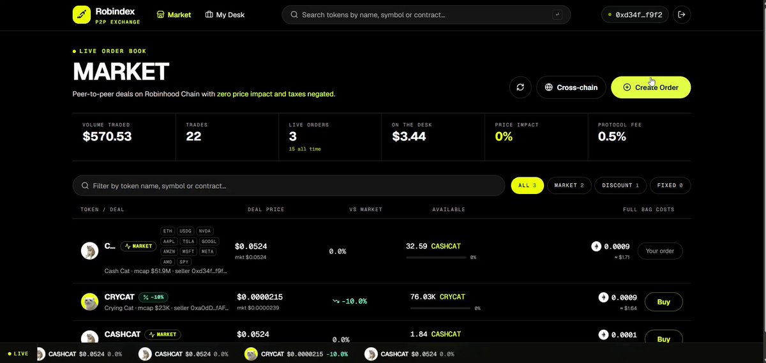Click the CRYCAT avatar in bottom ticker

pos(252,354)
